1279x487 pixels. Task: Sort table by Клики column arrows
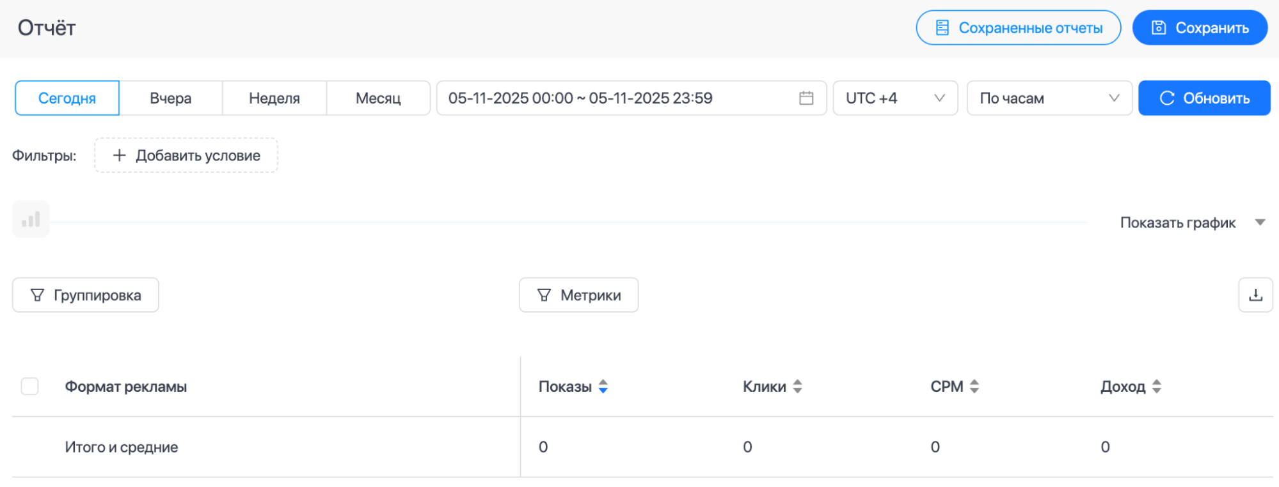[797, 386]
